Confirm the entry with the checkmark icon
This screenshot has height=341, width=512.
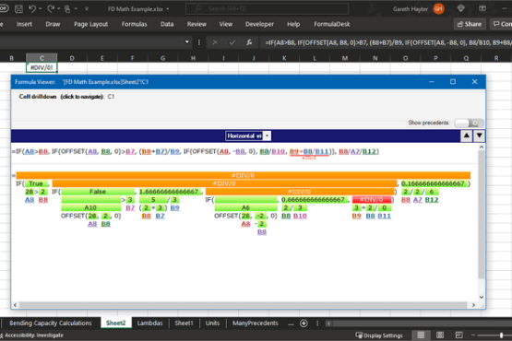[232, 42]
